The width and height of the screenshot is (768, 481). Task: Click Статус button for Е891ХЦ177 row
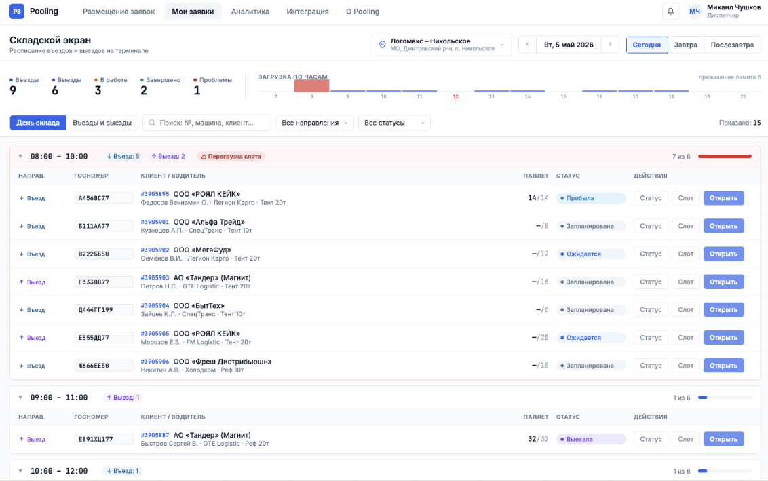click(651, 440)
